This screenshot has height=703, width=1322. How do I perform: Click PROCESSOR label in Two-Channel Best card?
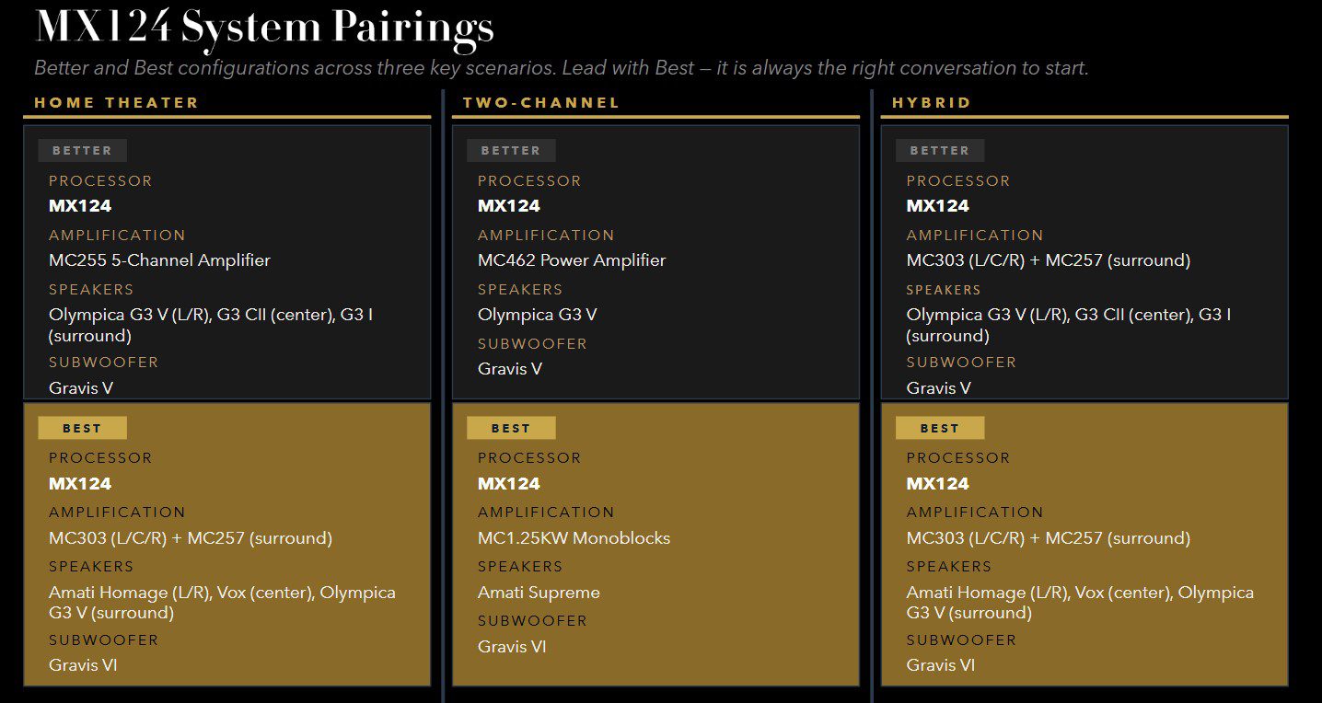coord(529,458)
